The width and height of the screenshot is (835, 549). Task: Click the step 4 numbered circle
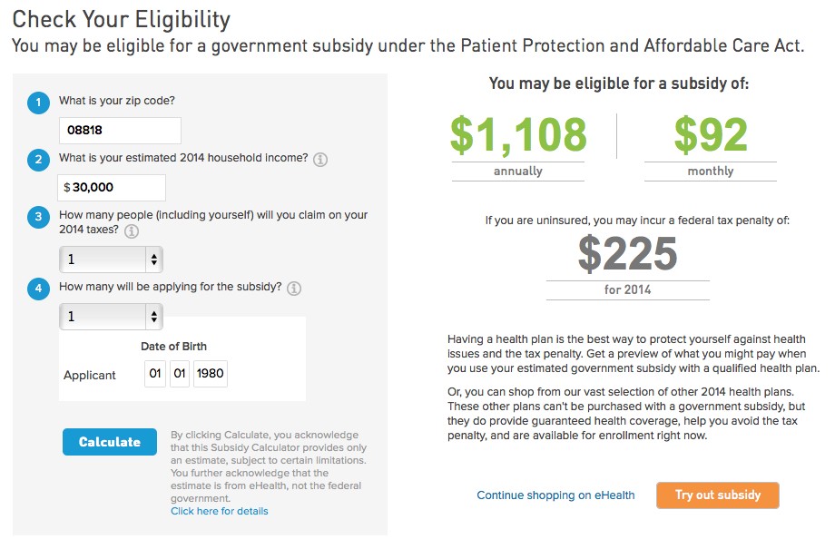[x=38, y=289]
